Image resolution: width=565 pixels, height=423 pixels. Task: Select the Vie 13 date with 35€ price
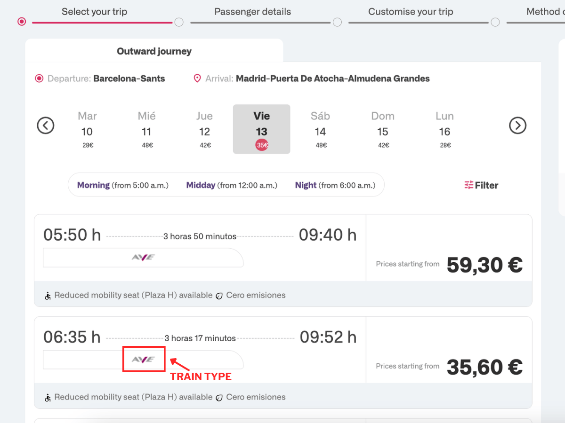[261, 129]
